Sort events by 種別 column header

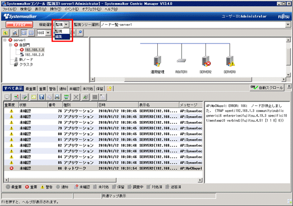tap(80, 105)
